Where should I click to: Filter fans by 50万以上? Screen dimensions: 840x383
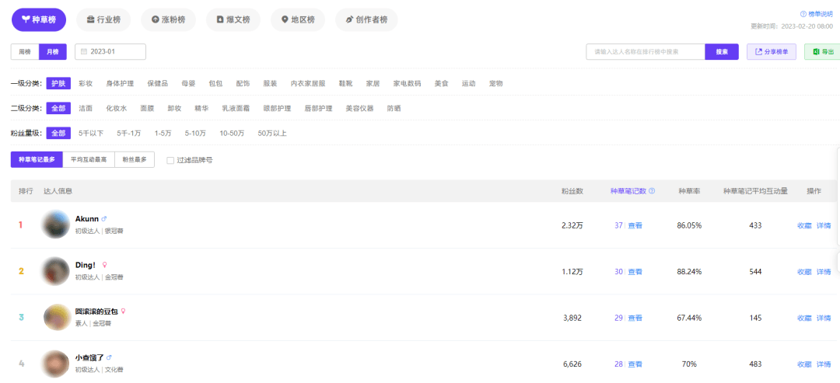[272, 133]
